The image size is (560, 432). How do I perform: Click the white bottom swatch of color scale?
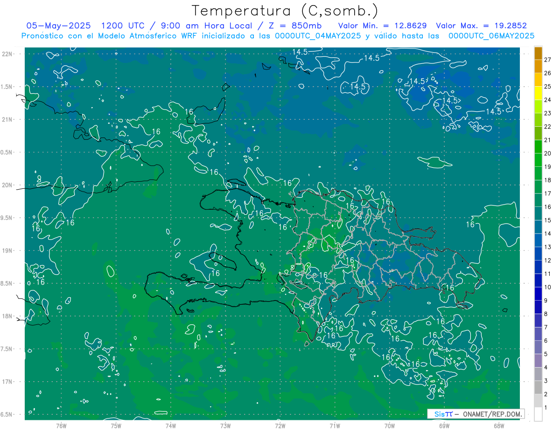tap(538, 414)
